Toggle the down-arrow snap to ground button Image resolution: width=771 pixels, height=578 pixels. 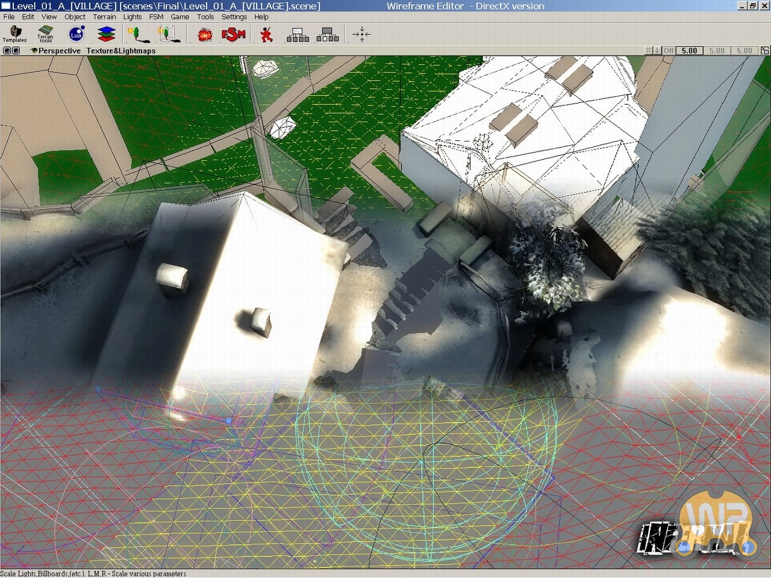[657, 51]
